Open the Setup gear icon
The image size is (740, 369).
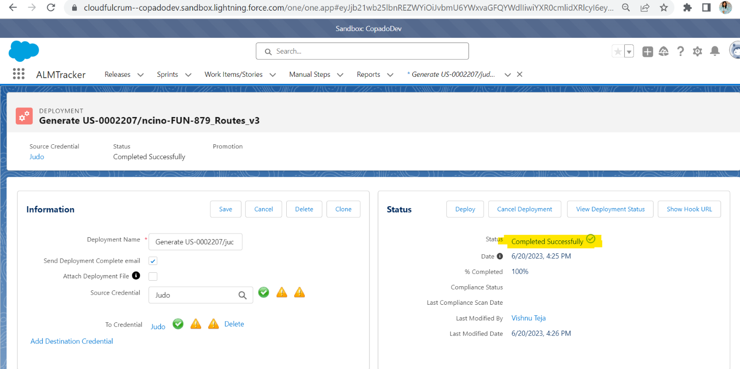click(697, 51)
